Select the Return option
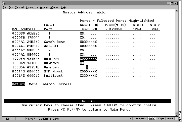Image resolution: width=182 pixels, height=122 pixels. click(18, 84)
